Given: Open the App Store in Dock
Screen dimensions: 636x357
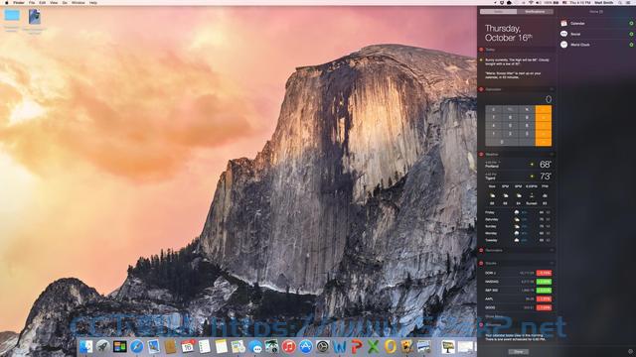Looking at the screenshot, I should tap(306, 346).
